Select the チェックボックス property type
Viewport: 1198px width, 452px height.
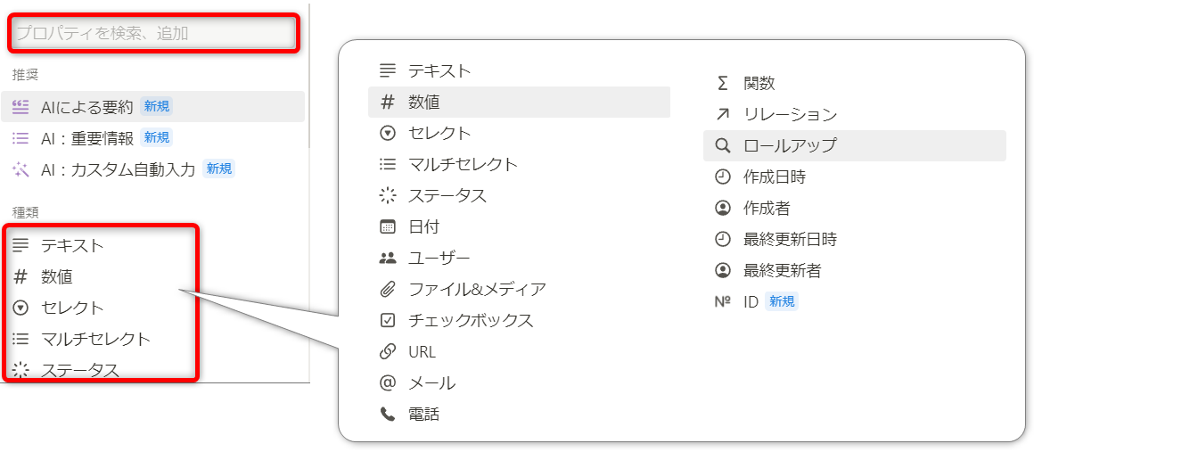click(x=470, y=320)
